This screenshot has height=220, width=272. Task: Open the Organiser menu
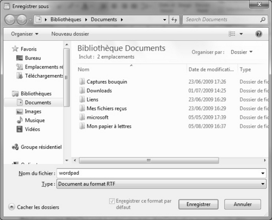(24, 34)
